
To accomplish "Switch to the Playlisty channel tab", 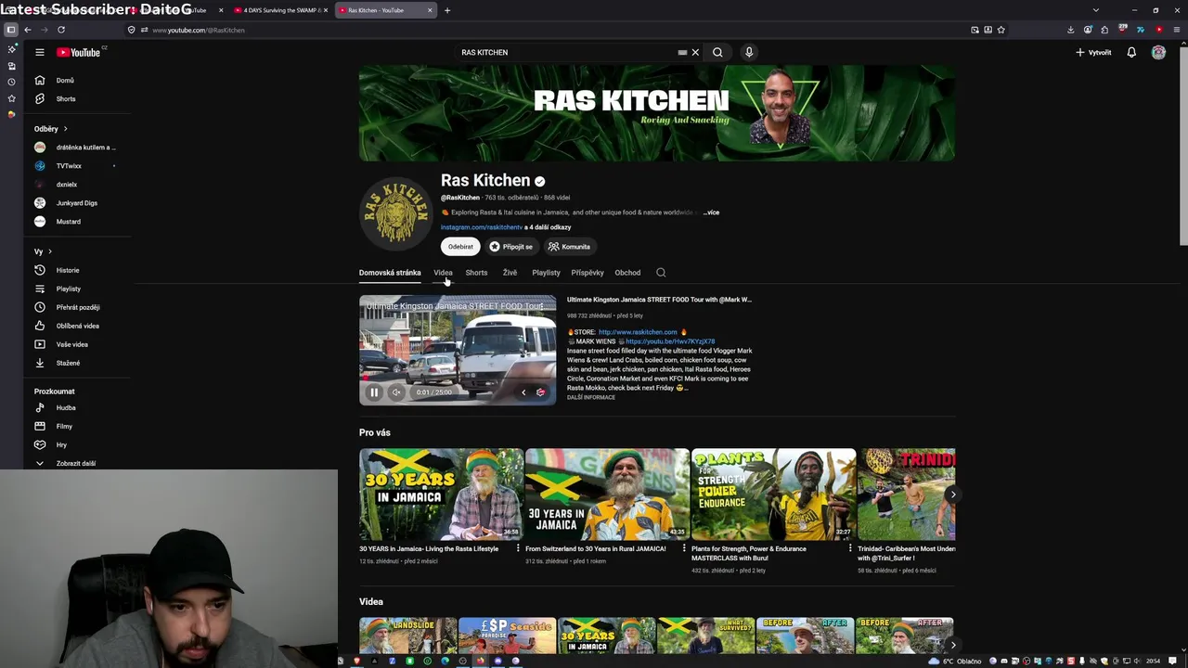I will [546, 273].
